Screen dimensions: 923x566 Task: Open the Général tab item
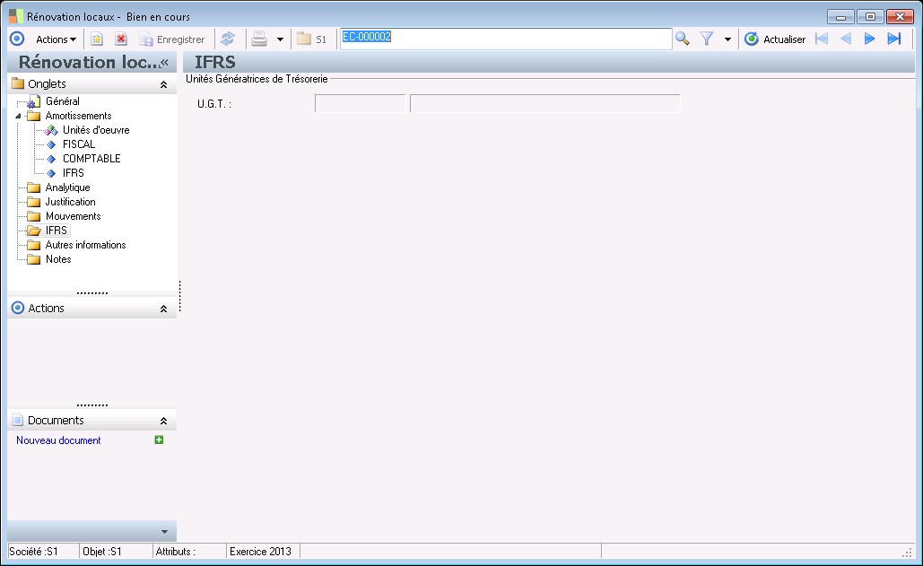coord(63,101)
